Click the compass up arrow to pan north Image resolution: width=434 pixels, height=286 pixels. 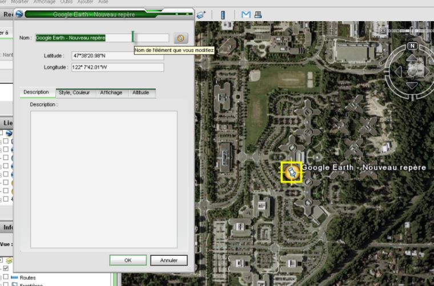(x=412, y=58)
